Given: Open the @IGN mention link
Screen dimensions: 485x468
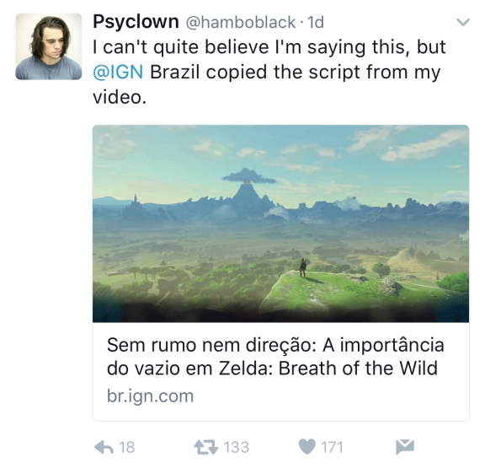Looking at the screenshot, I should point(118,73).
